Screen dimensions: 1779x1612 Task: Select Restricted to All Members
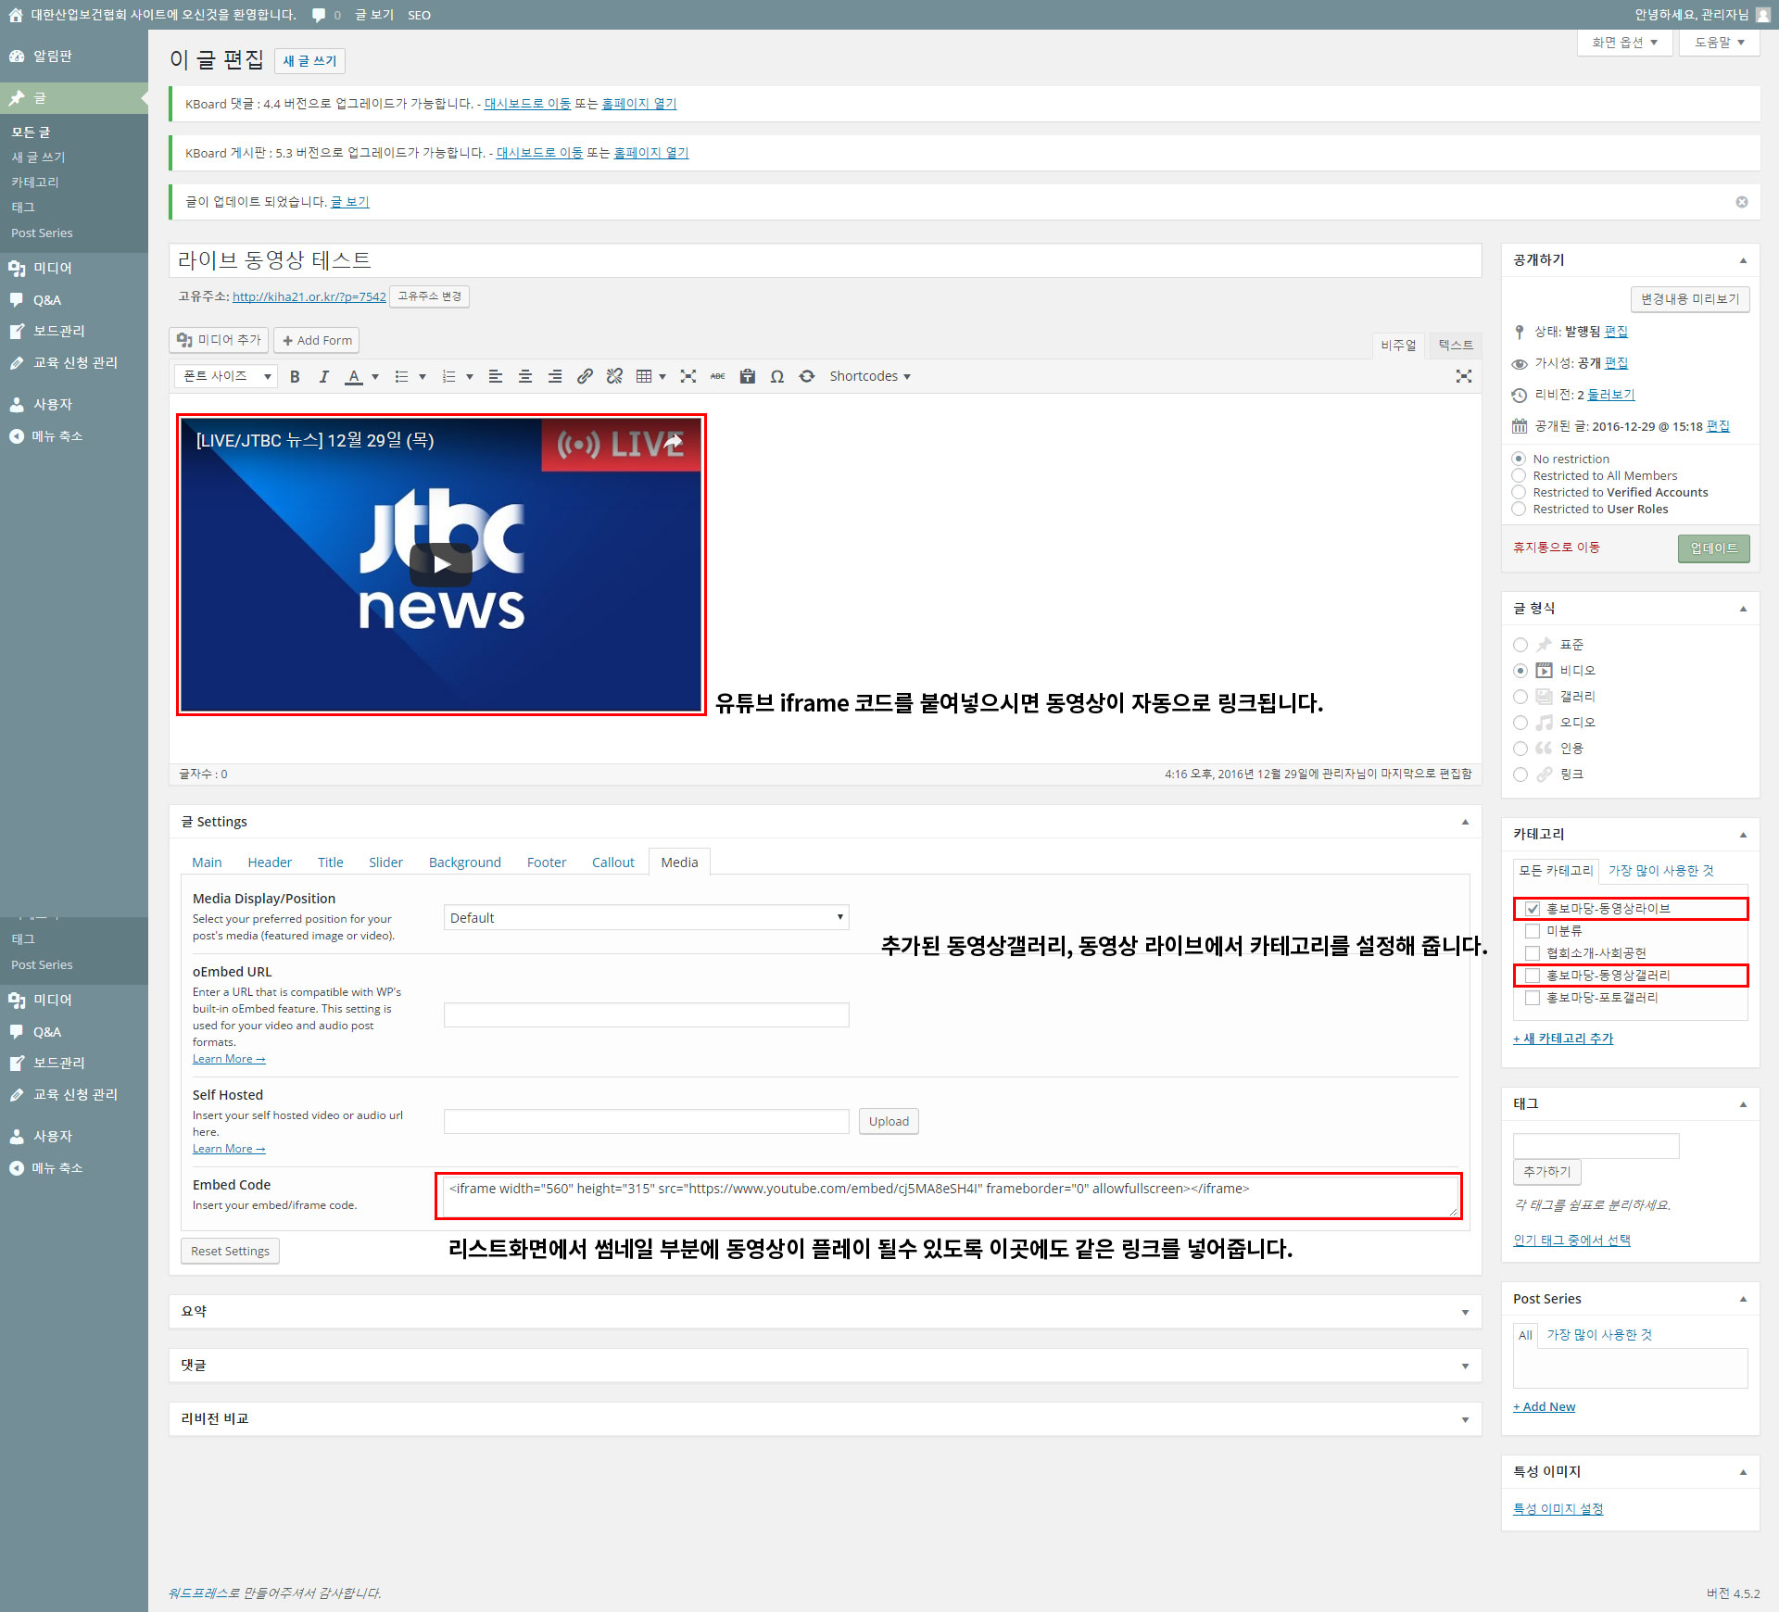click(x=1519, y=475)
